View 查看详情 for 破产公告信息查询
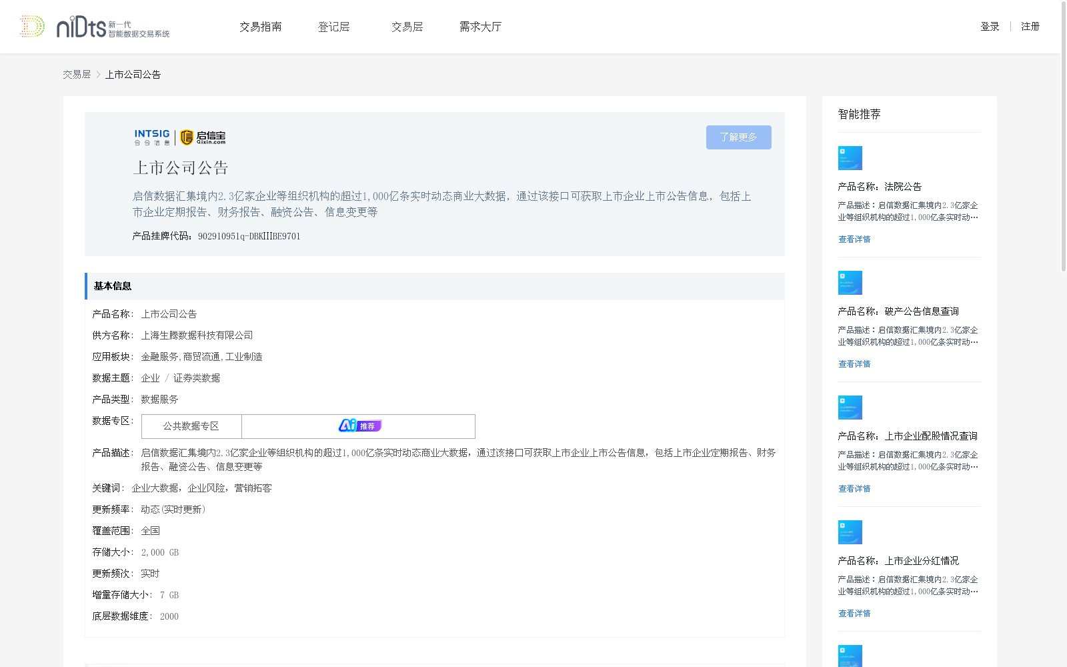 click(x=854, y=364)
